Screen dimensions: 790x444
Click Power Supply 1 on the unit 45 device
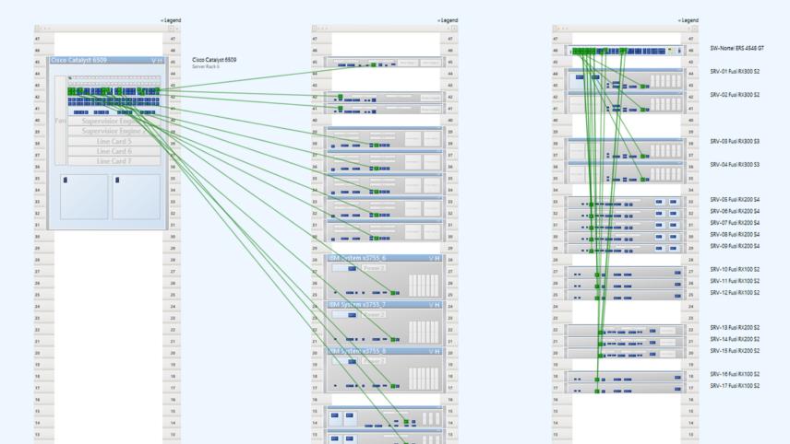408,63
